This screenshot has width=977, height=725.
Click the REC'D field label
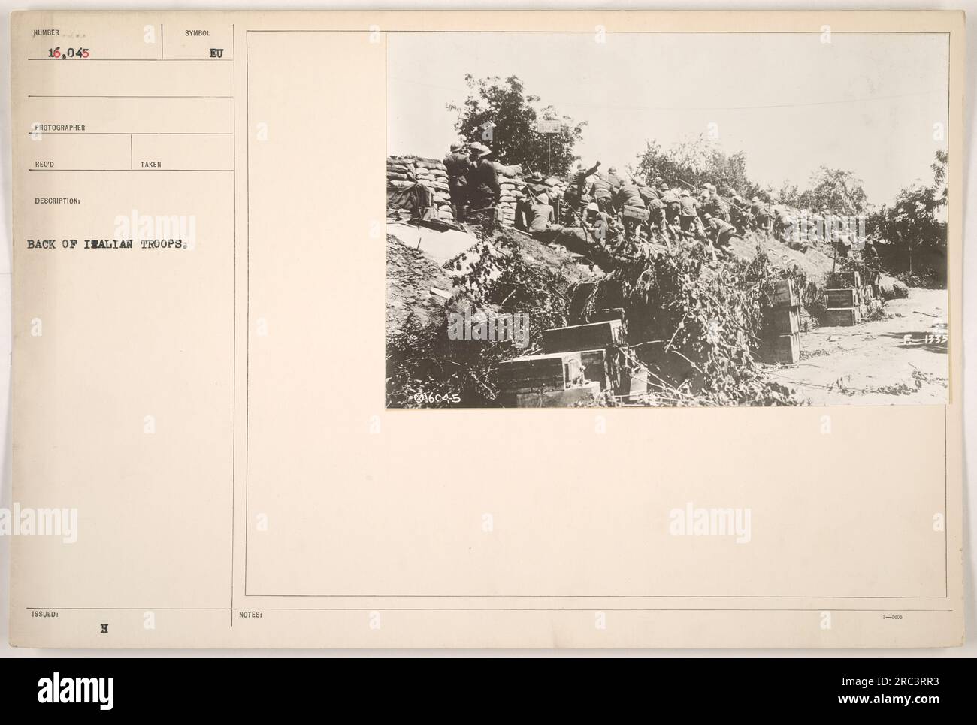pos(44,164)
